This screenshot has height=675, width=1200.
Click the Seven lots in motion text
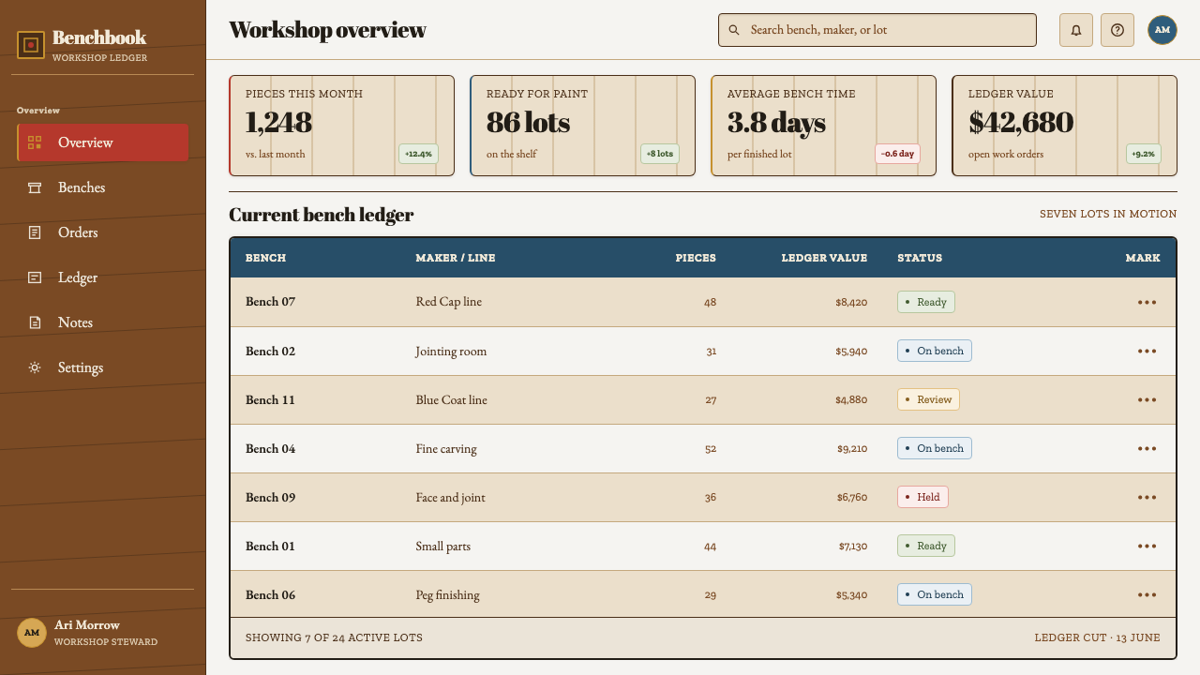(1108, 214)
